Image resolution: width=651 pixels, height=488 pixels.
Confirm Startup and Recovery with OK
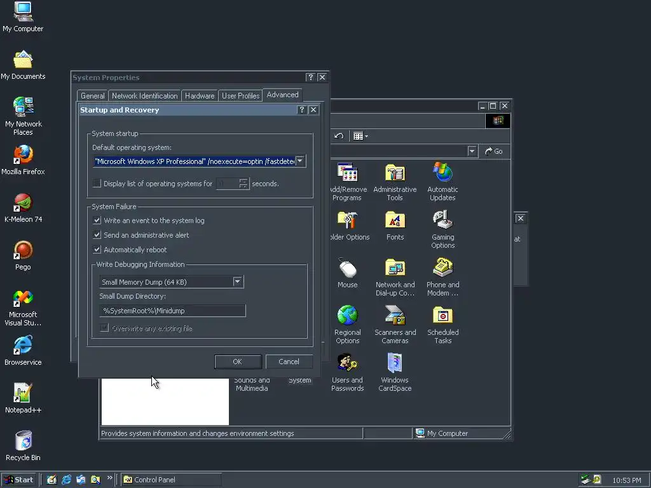click(x=238, y=362)
